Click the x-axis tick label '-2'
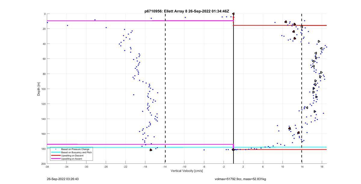Screen dimensions: 361x184 (224, 167)
